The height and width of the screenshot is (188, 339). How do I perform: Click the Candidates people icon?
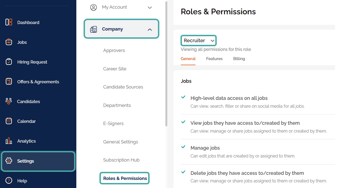9,101
